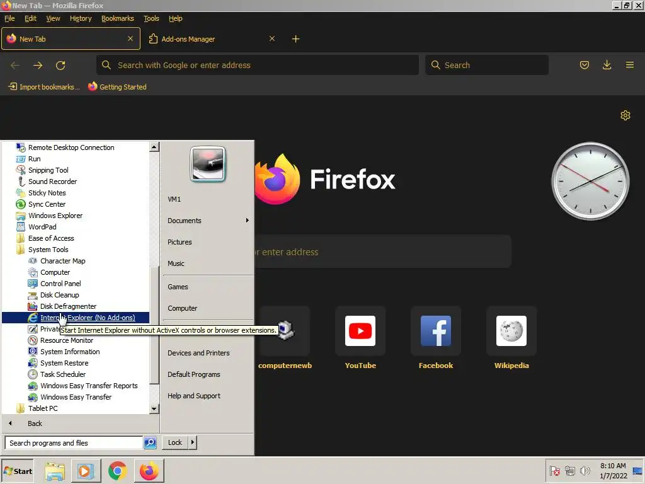645x484 pixels.
Task: Select the New Tab tab
Action: coord(71,38)
